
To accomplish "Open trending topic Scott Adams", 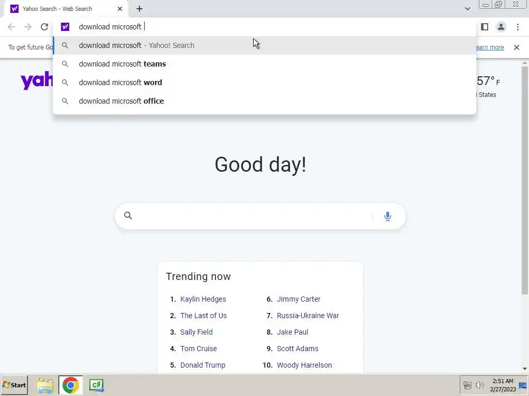I will pyautogui.click(x=298, y=349).
